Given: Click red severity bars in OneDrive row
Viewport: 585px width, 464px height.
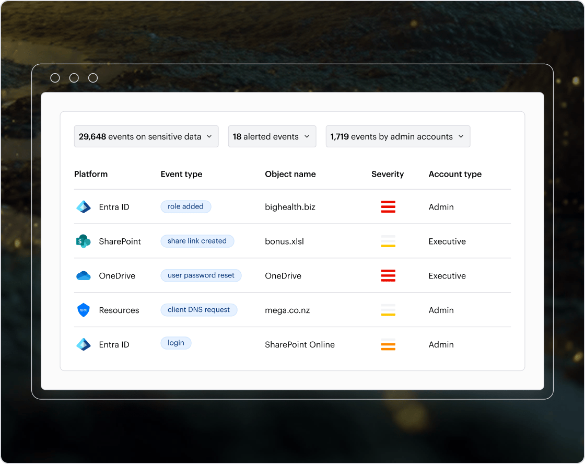Looking at the screenshot, I should pos(388,276).
